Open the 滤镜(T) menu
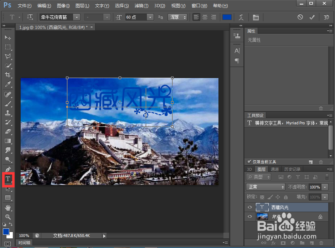335x248 pixels. point(141,6)
